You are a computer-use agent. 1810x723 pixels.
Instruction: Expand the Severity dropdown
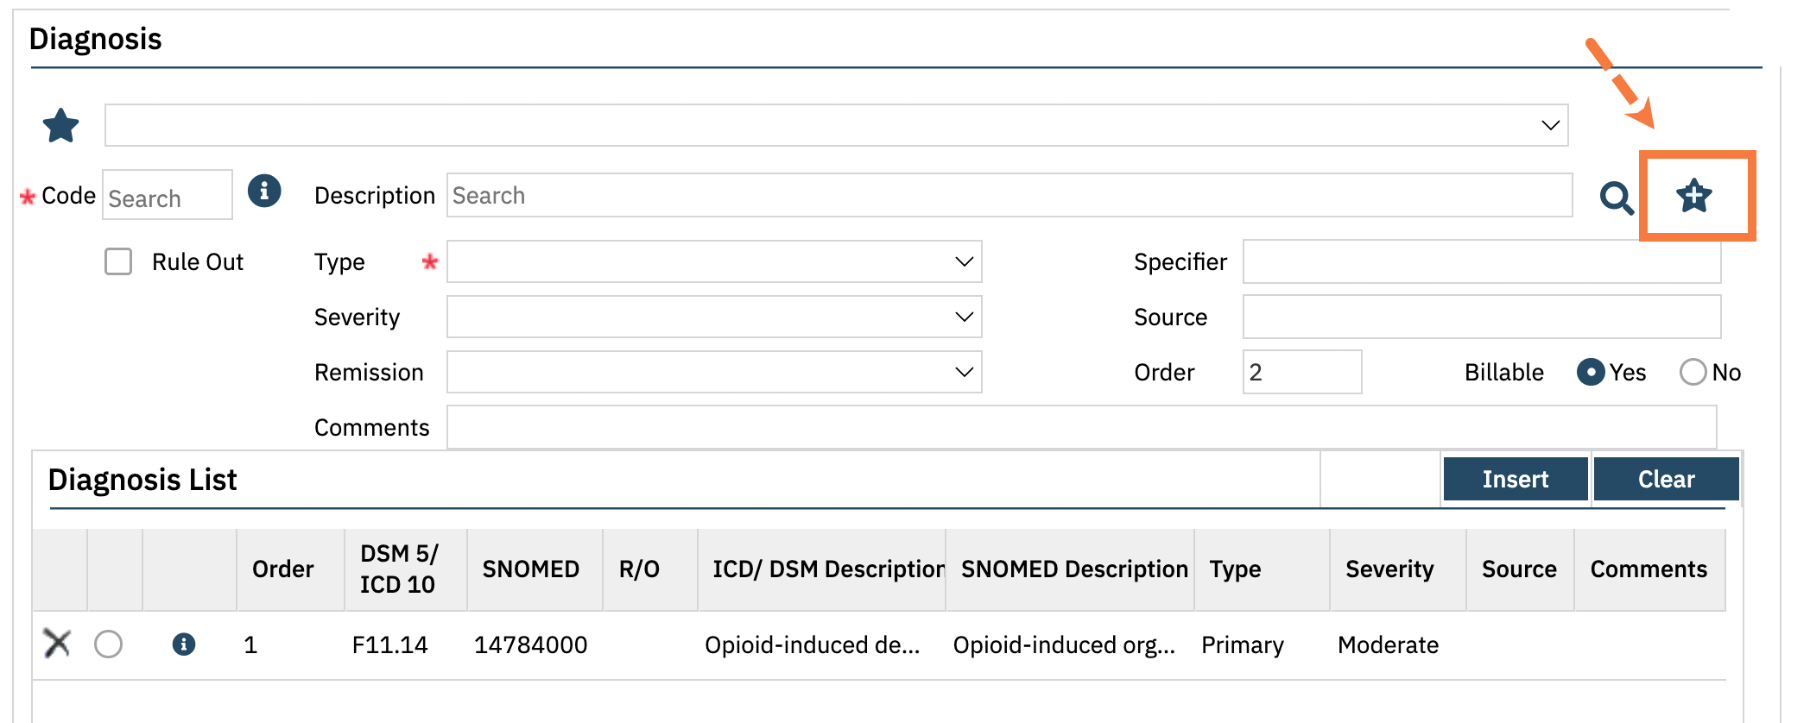[964, 317]
